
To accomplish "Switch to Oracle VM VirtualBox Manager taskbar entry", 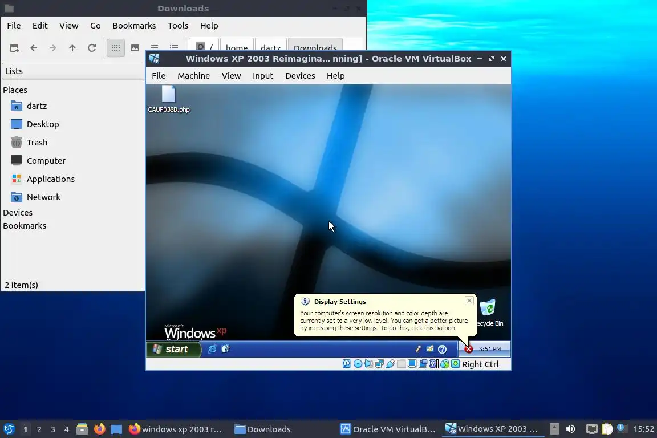I will pos(388,429).
